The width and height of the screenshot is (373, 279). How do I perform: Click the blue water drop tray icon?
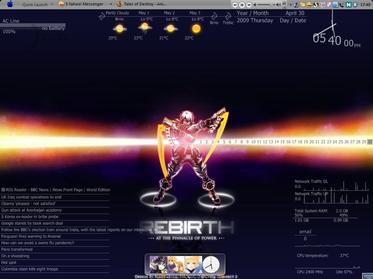point(296,5)
